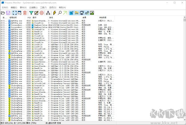Click the QQPCRtp.exe icon in 分配大小: 98 row

tap(10, 21)
